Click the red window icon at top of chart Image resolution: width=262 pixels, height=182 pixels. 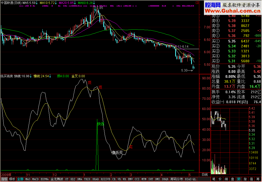(x=197, y=3)
